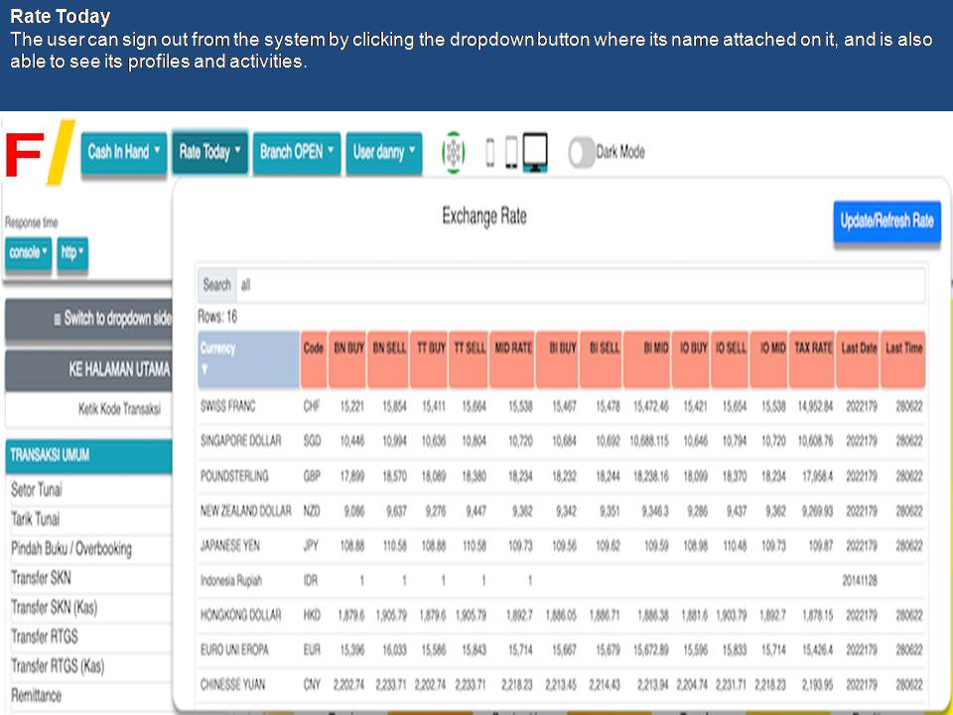Go to KE HALAMAN UTAMA
Viewport: 953px width, 715px height.
89,369
